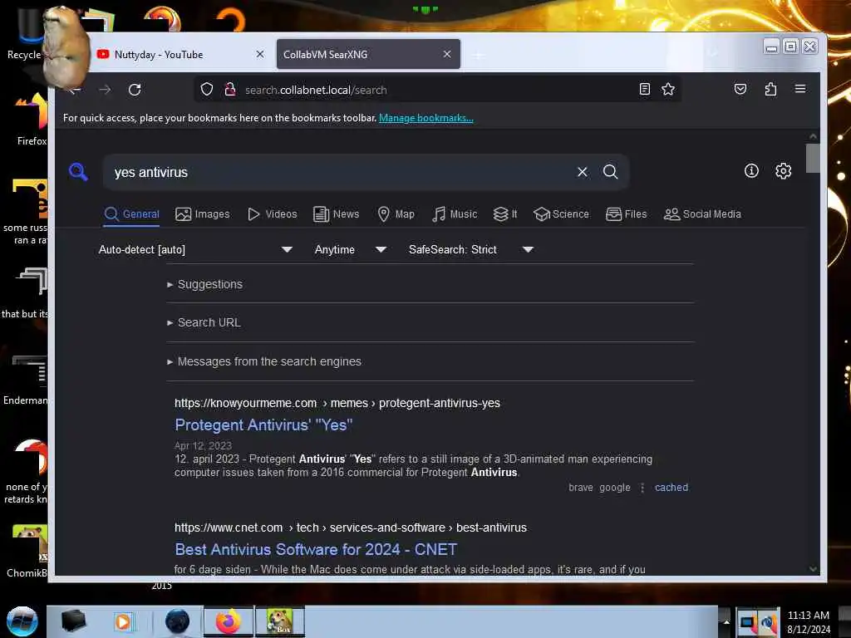
Task: Show hidden system tray icons arrow
Action: click(x=726, y=621)
